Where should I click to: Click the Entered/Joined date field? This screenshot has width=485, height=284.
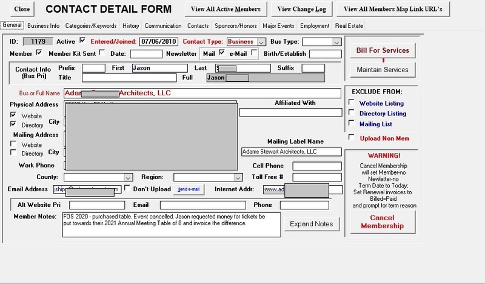tap(159, 41)
